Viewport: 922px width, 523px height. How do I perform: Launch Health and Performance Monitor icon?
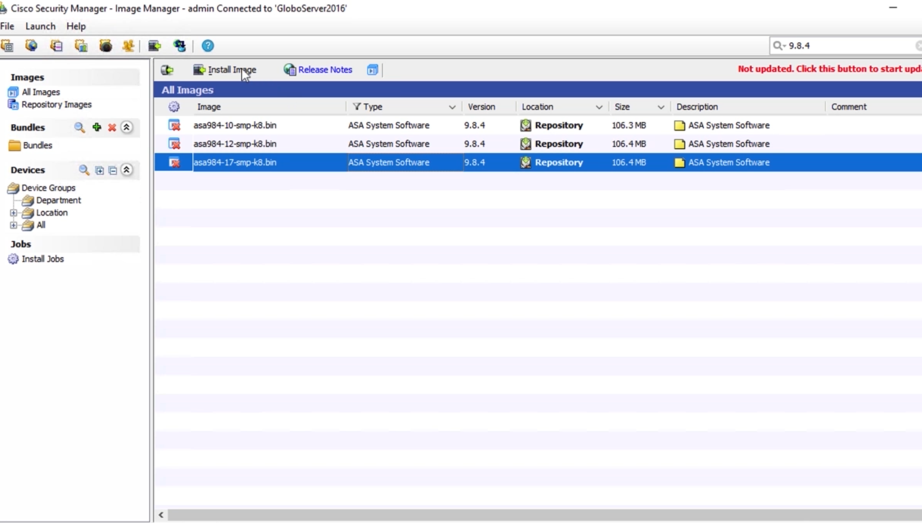(106, 45)
